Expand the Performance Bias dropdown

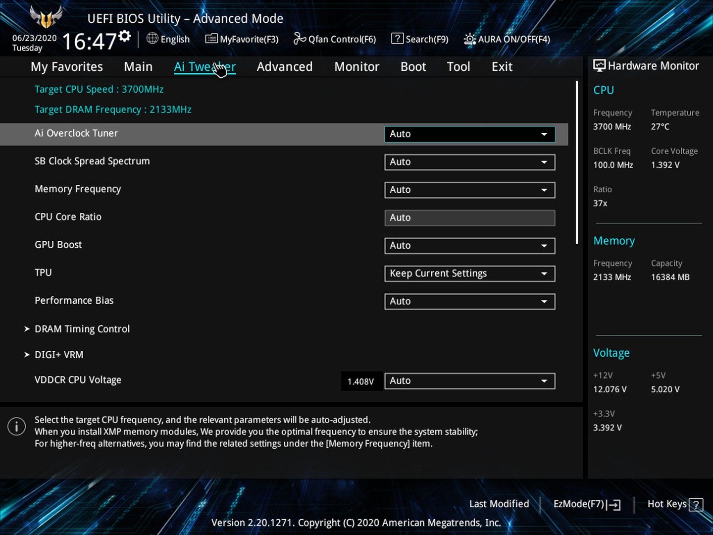[x=470, y=301]
